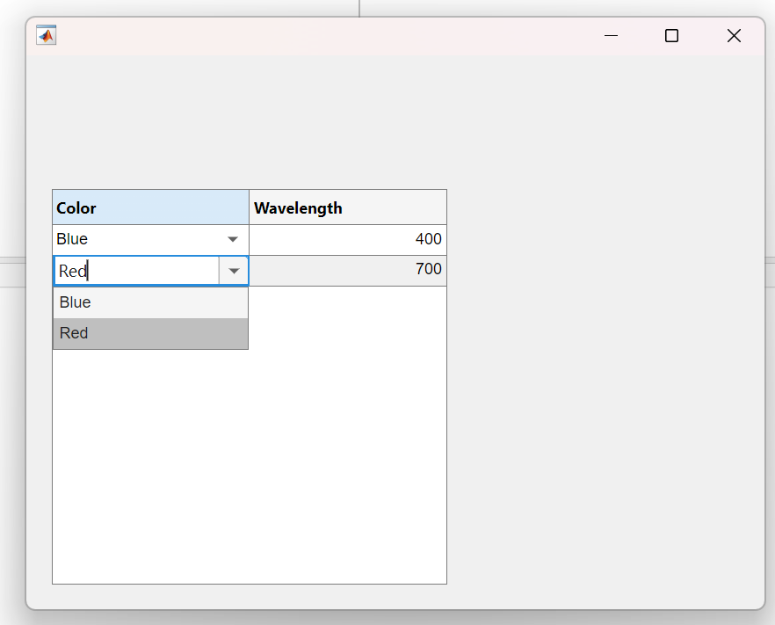Select the Blue cell in Color column
This screenshot has width=775, height=625.
click(151, 240)
